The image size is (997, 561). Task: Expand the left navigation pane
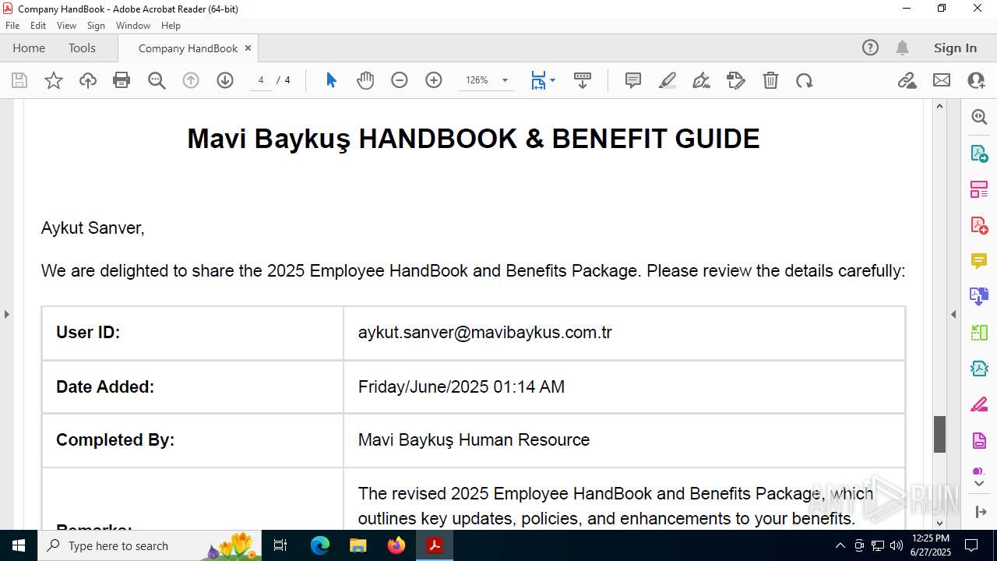click(x=6, y=314)
